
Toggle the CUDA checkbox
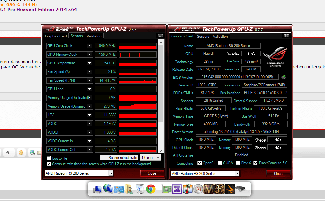pos(220,163)
